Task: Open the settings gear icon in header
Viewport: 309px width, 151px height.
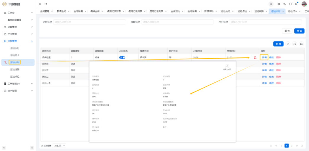Action: (279, 4)
